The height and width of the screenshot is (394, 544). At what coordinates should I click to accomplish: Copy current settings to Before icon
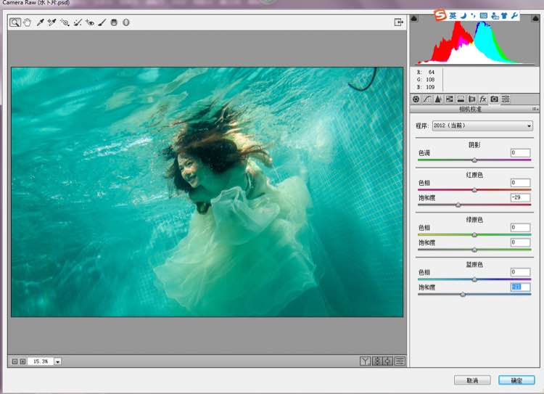(x=388, y=361)
